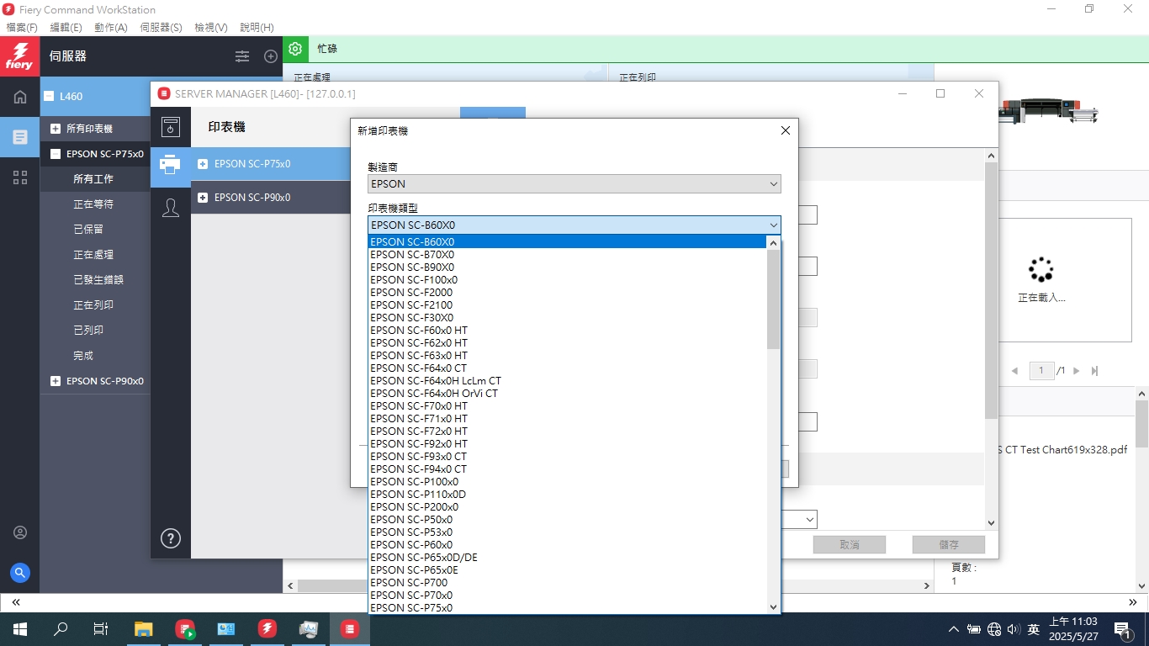The height and width of the screenshot is (646, 1149).
Task: Click the add server plus icon
Action: [x=270, y=56]
